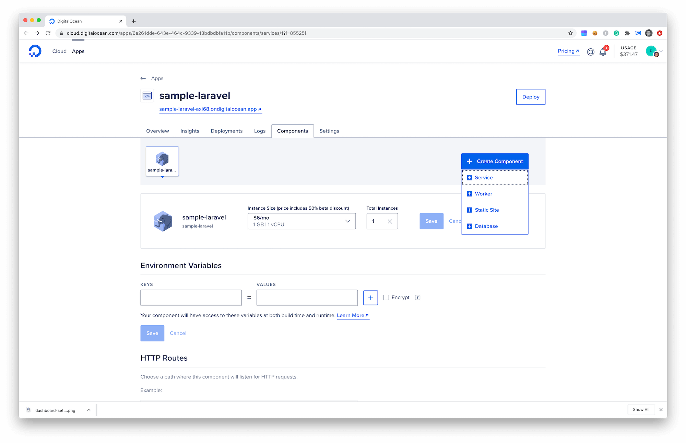Click Cloud in the top navigation
The image size is (686, 443).
point(59,51)
